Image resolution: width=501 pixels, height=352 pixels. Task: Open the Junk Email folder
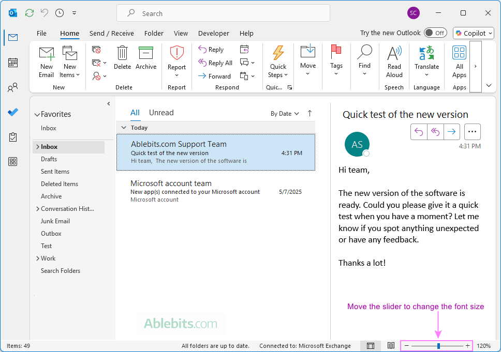55,221
